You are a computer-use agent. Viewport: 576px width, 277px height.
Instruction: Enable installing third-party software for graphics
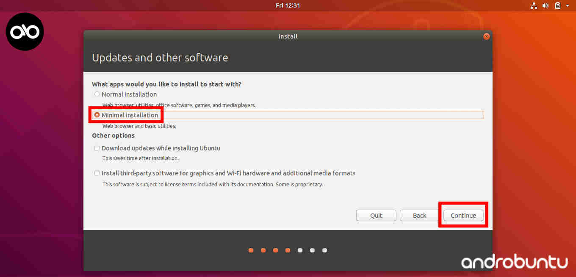coord(97,173)
